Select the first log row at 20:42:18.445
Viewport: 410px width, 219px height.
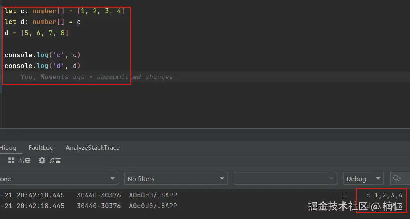(205, 195)
